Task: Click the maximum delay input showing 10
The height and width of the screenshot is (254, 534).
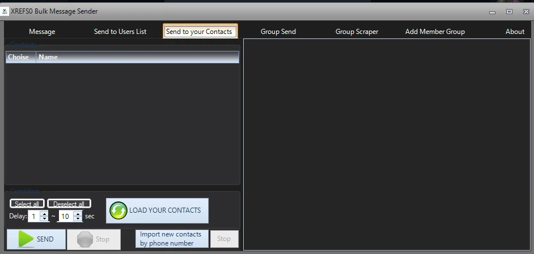Action: [66, 216]
